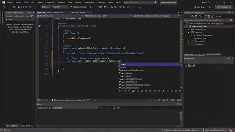Select 'async' in the IntelliSense list
The height and width of the screenshot is (132, 235).
[149, 65]
